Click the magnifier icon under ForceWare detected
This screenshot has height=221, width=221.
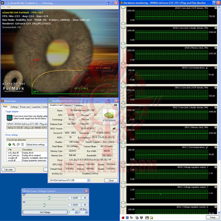coord(14,144)
